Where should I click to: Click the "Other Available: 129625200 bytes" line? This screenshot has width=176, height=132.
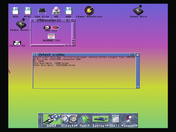[54, 65]
